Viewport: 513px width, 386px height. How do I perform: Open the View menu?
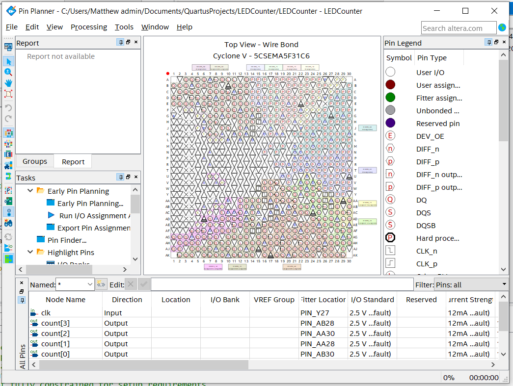54,27
